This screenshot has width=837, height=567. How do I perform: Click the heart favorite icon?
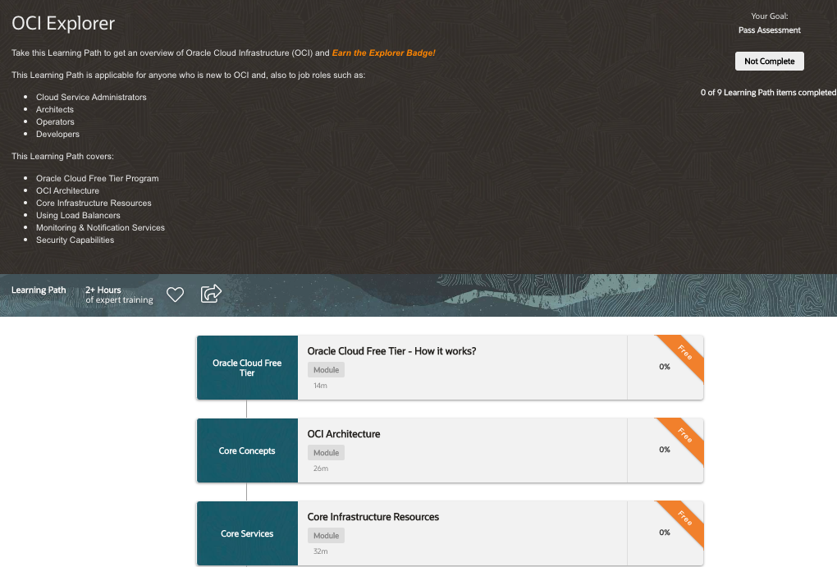(x=175, y=295)
